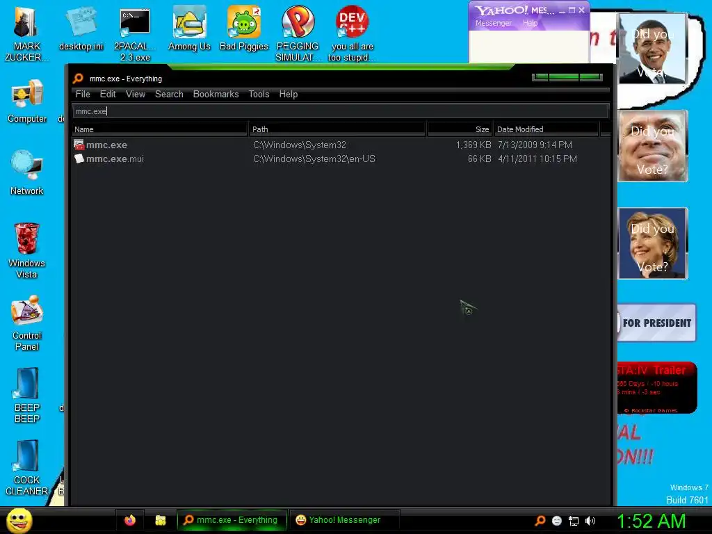Screen dimensions: 712x534
Task: Click the 66 KB size cell
Action: coord(480,159)
